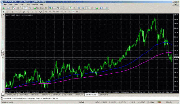Select the Text Label tool

pos(36,12)
